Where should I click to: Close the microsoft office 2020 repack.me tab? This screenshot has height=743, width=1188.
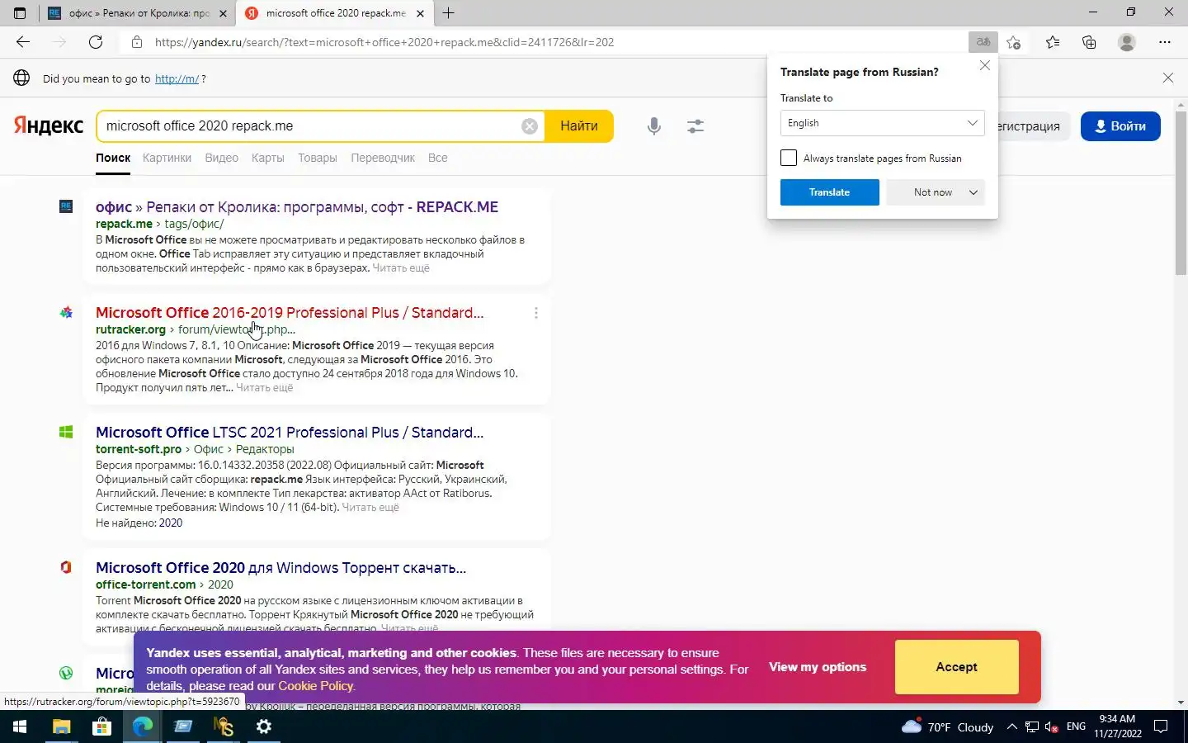pos(420,13)
